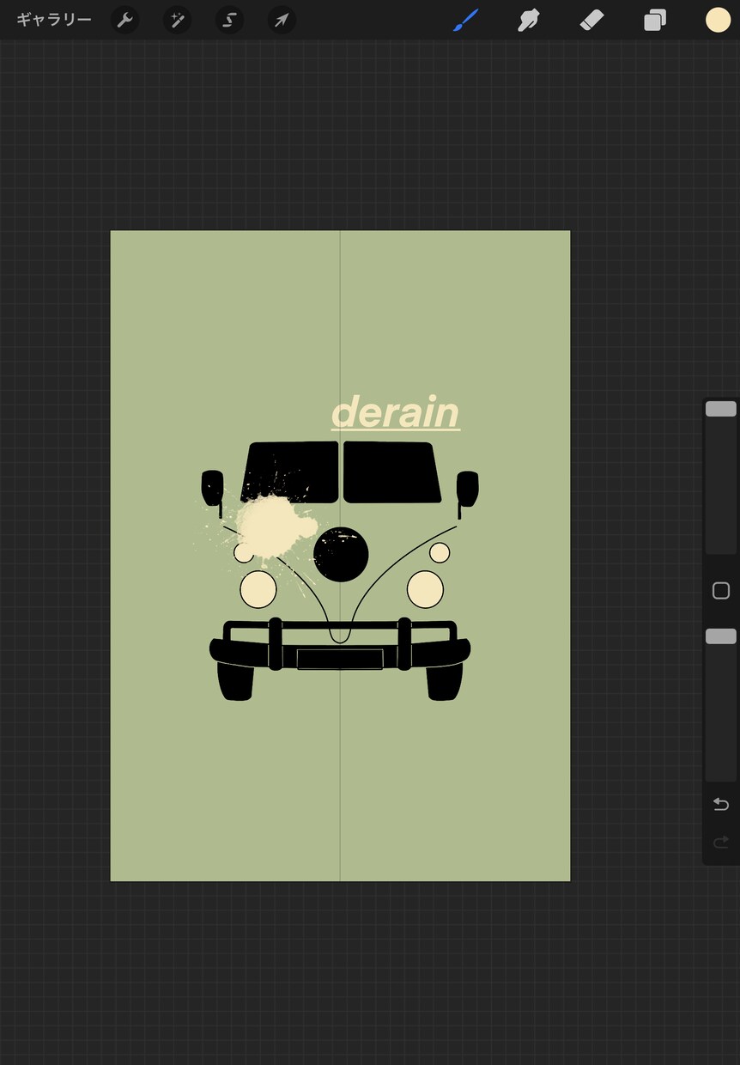Redo the last undone action
This screenshot has height=1065, width=740.
pos(721,842)
